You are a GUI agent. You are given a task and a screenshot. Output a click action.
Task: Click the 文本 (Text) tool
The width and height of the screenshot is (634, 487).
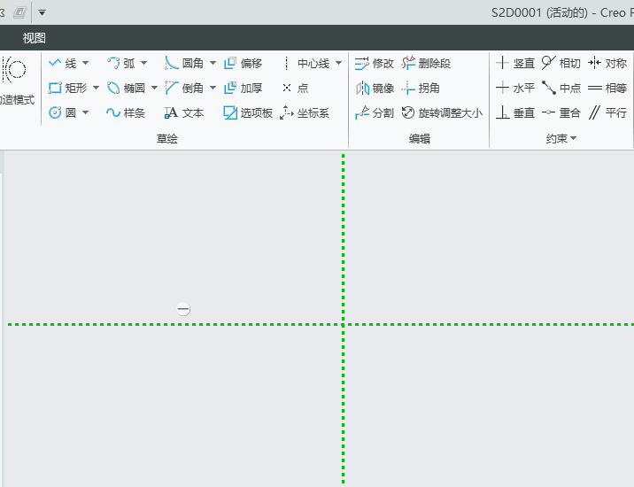[x=184, y=112]
